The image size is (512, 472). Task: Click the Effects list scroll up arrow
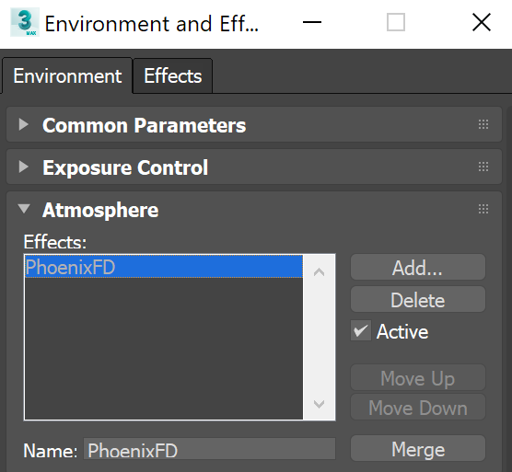point(319,271)
